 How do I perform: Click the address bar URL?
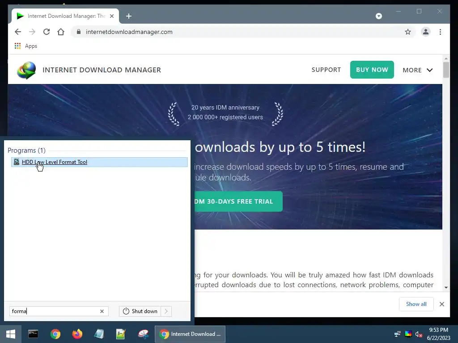[x=129, y=32]
